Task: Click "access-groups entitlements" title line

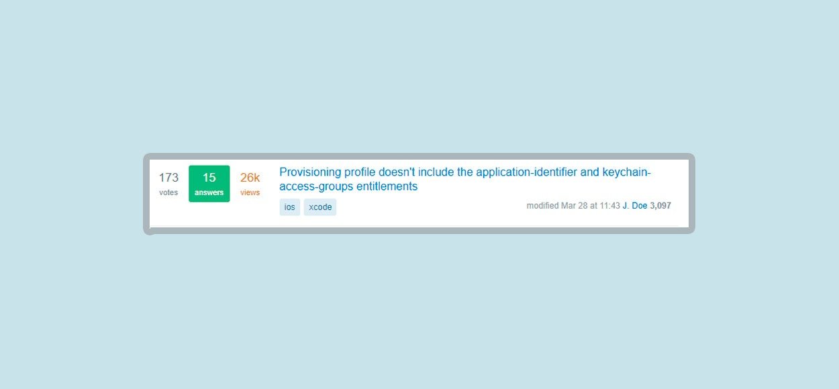Action: click(x=348, y=186)
